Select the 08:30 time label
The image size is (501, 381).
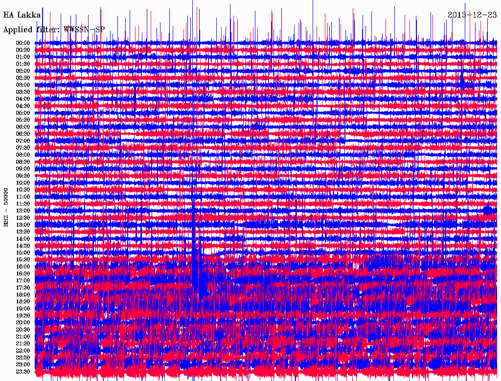[23, 162]
